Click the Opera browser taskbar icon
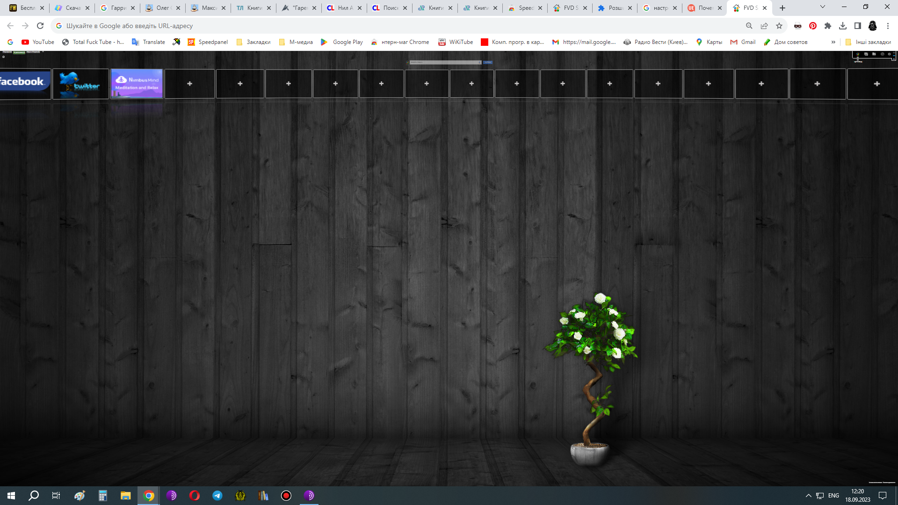The image size is (898, 505). click(x=194, y=495)
